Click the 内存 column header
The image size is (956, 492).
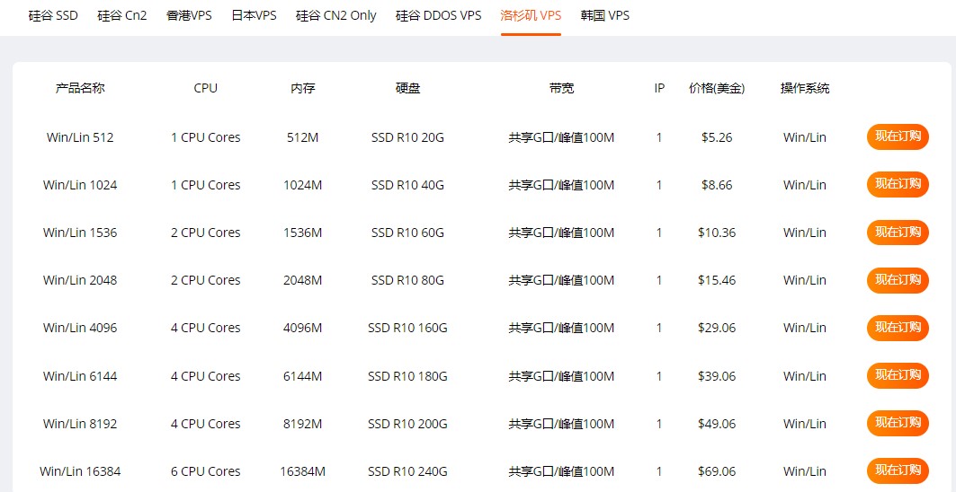point(302,88)
